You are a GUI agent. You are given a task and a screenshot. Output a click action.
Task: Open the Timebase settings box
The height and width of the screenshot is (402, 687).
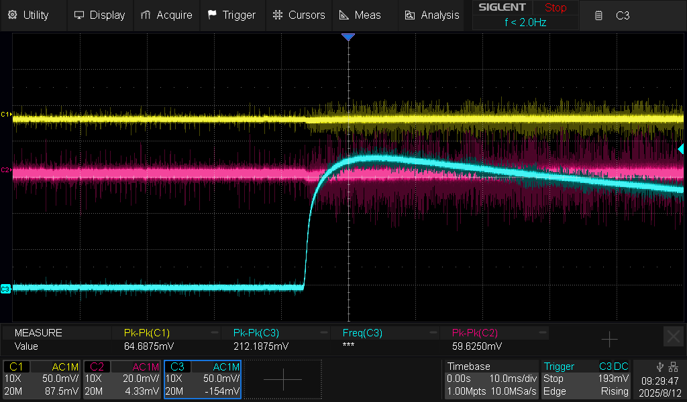[491, 379]
